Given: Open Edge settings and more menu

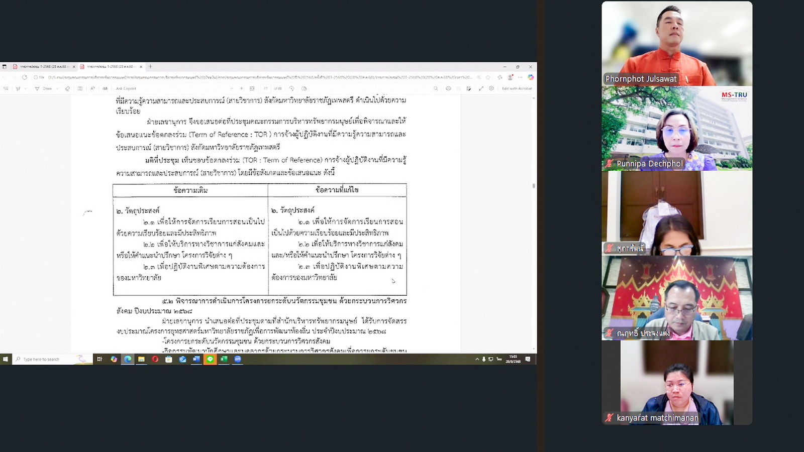Looking at the screenshot, I should coord(520,77).
